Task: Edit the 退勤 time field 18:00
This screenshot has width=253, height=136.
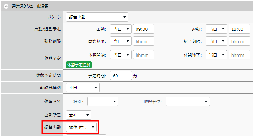Action: (239, 29)
